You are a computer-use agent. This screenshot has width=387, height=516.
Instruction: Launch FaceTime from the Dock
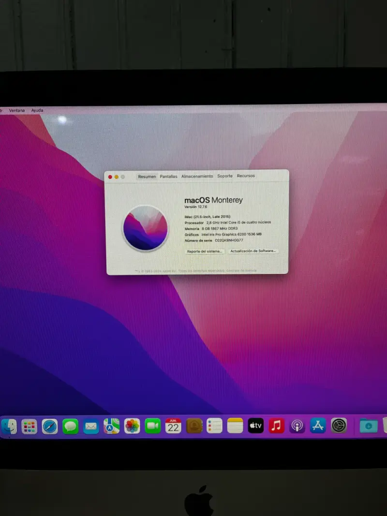[153, 426]
